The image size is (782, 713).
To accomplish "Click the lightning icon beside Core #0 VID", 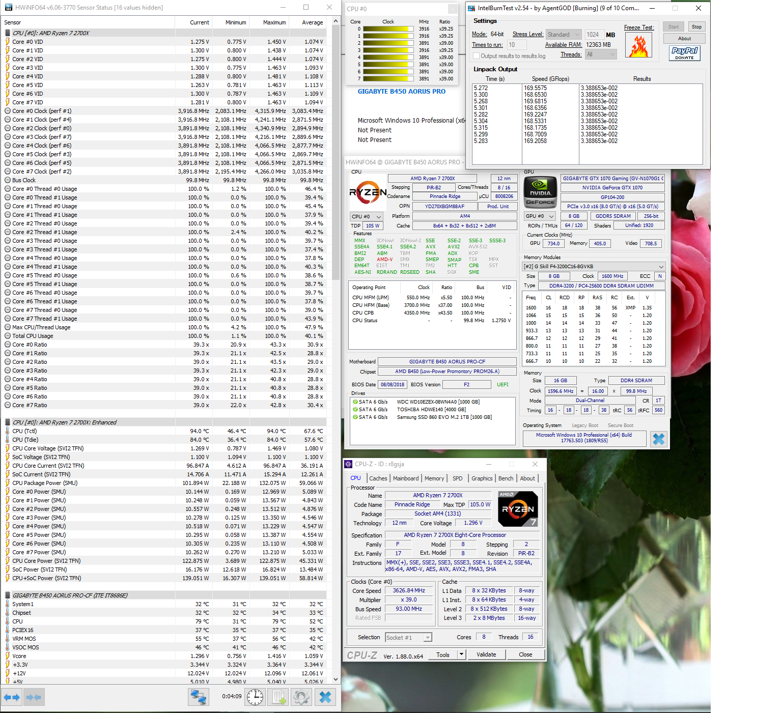I will click(8, 42).
